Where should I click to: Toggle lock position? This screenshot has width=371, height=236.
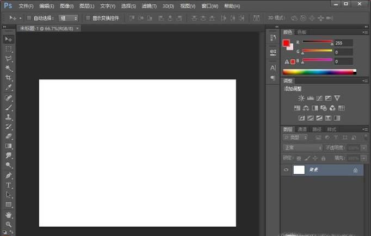click(315, 158)
